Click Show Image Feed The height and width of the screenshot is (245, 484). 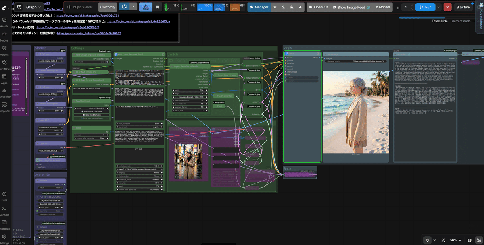pos(351,7)
